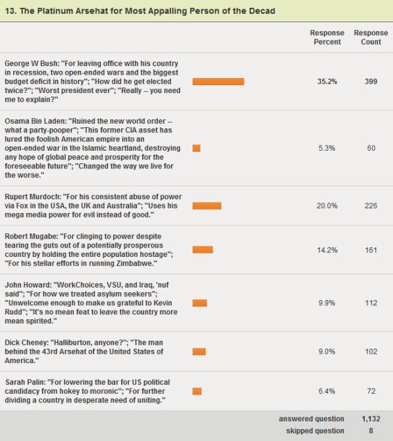Click the 161 response count for Mugabe

pyautogui.click(x=371, y=250)
